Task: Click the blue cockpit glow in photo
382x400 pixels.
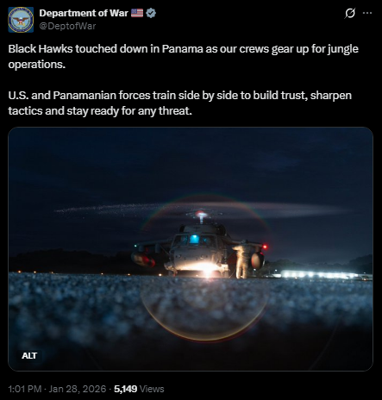Action: 194,239
